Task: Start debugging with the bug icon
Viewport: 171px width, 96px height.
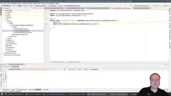Action: [x=155, y=6]
